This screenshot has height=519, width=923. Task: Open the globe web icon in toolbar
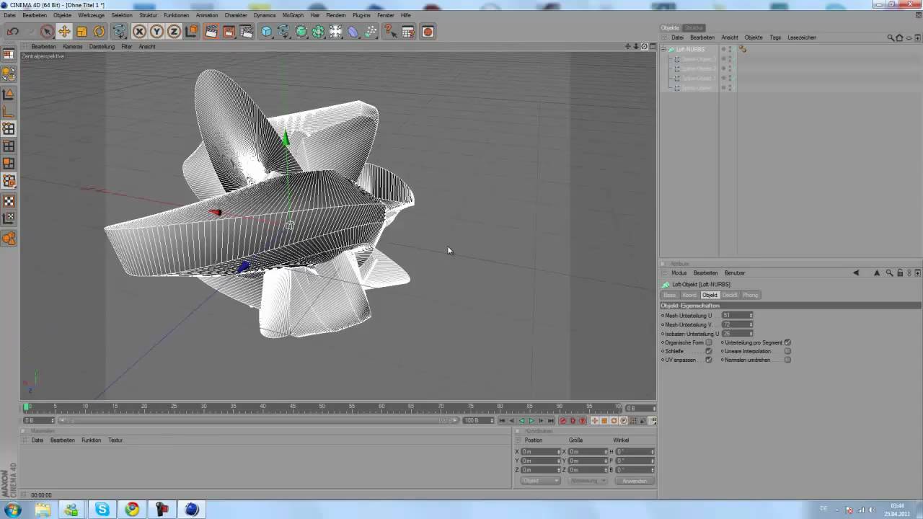(428, 32)
